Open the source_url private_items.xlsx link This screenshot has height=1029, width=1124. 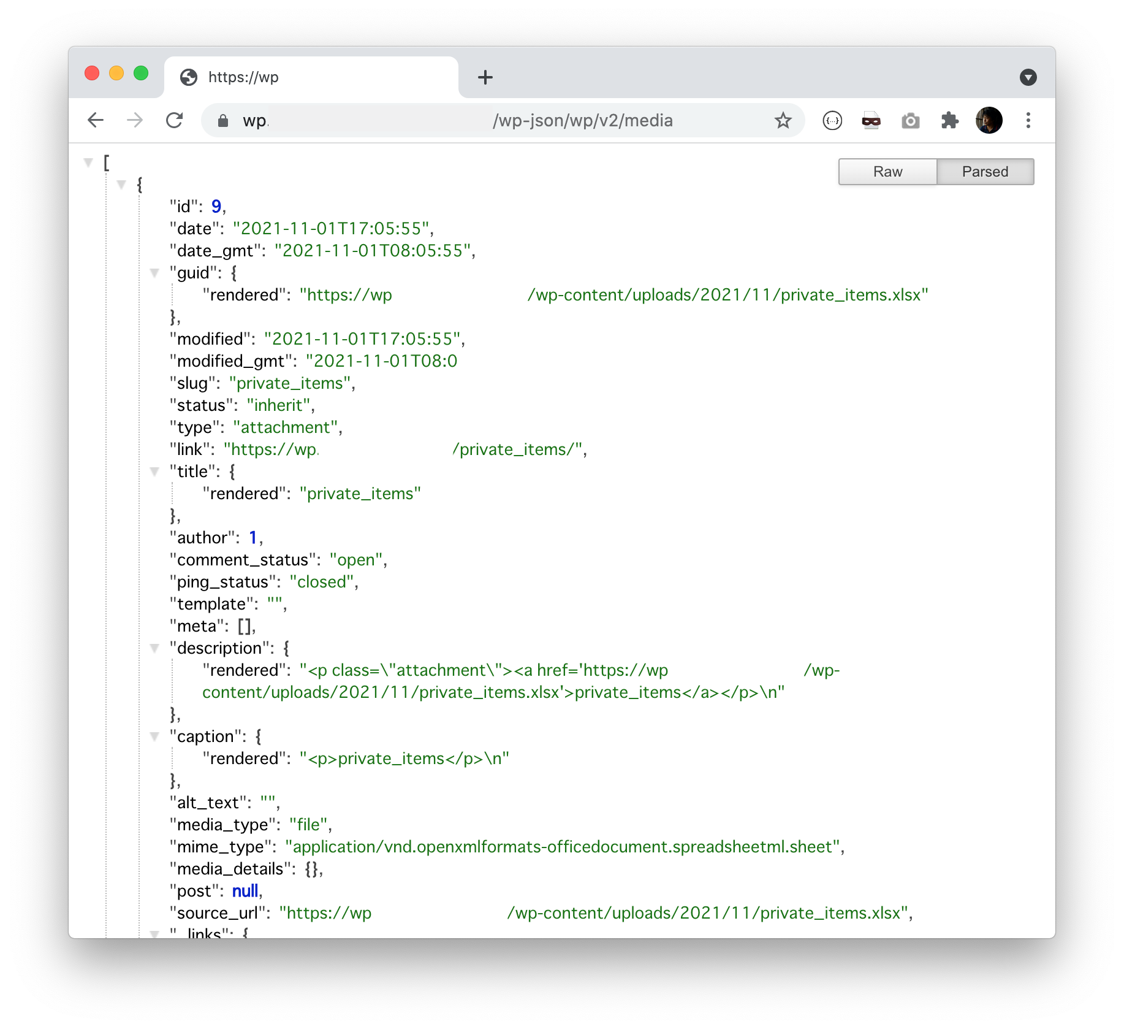594,913
